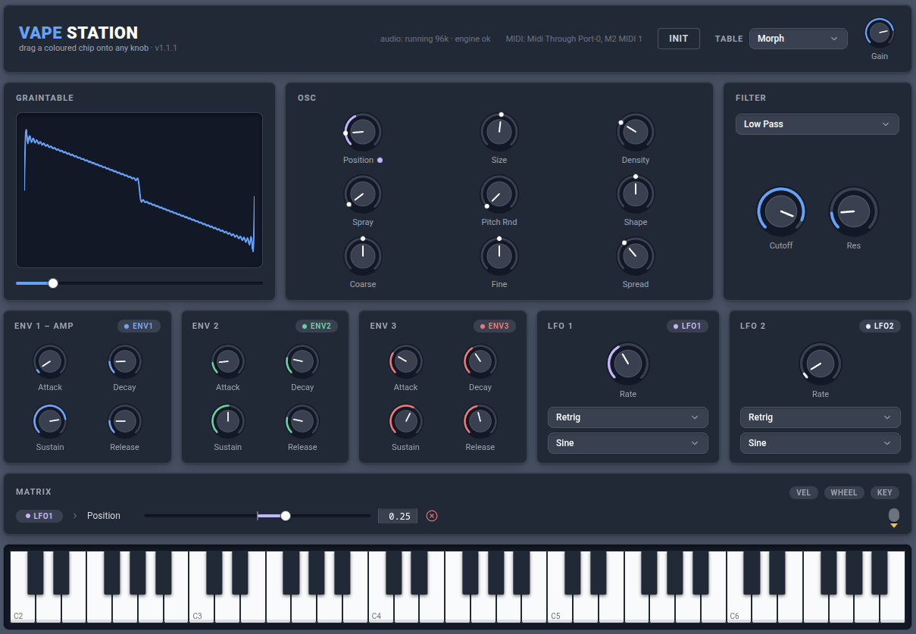The height and width of the screenshot is (634, 916).
Task: Click the Pitch Rnd knob
Action: click(x=499, y=195)
